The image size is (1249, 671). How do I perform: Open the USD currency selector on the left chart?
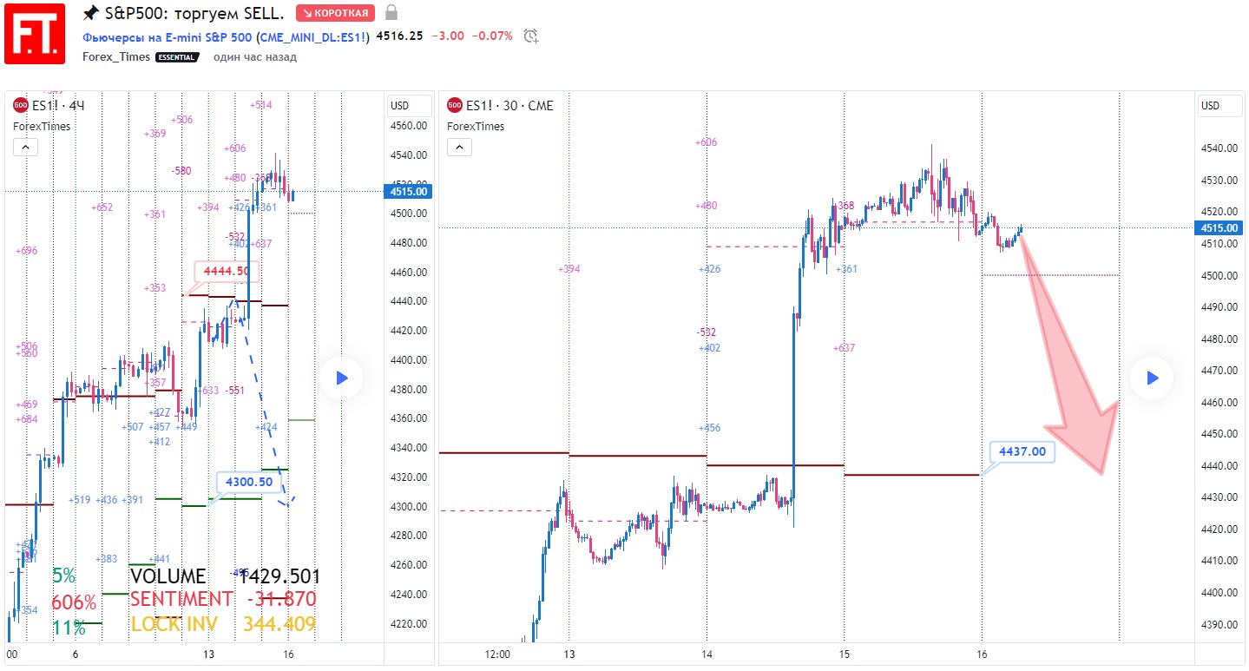(410, 106)
